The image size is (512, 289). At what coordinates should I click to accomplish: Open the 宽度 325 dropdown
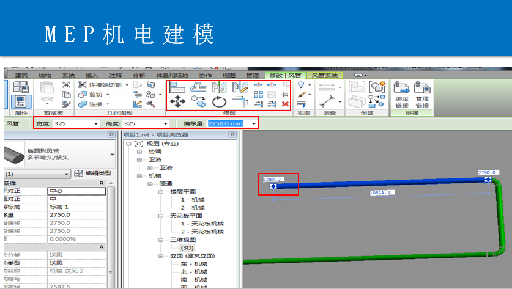(95, 123)
